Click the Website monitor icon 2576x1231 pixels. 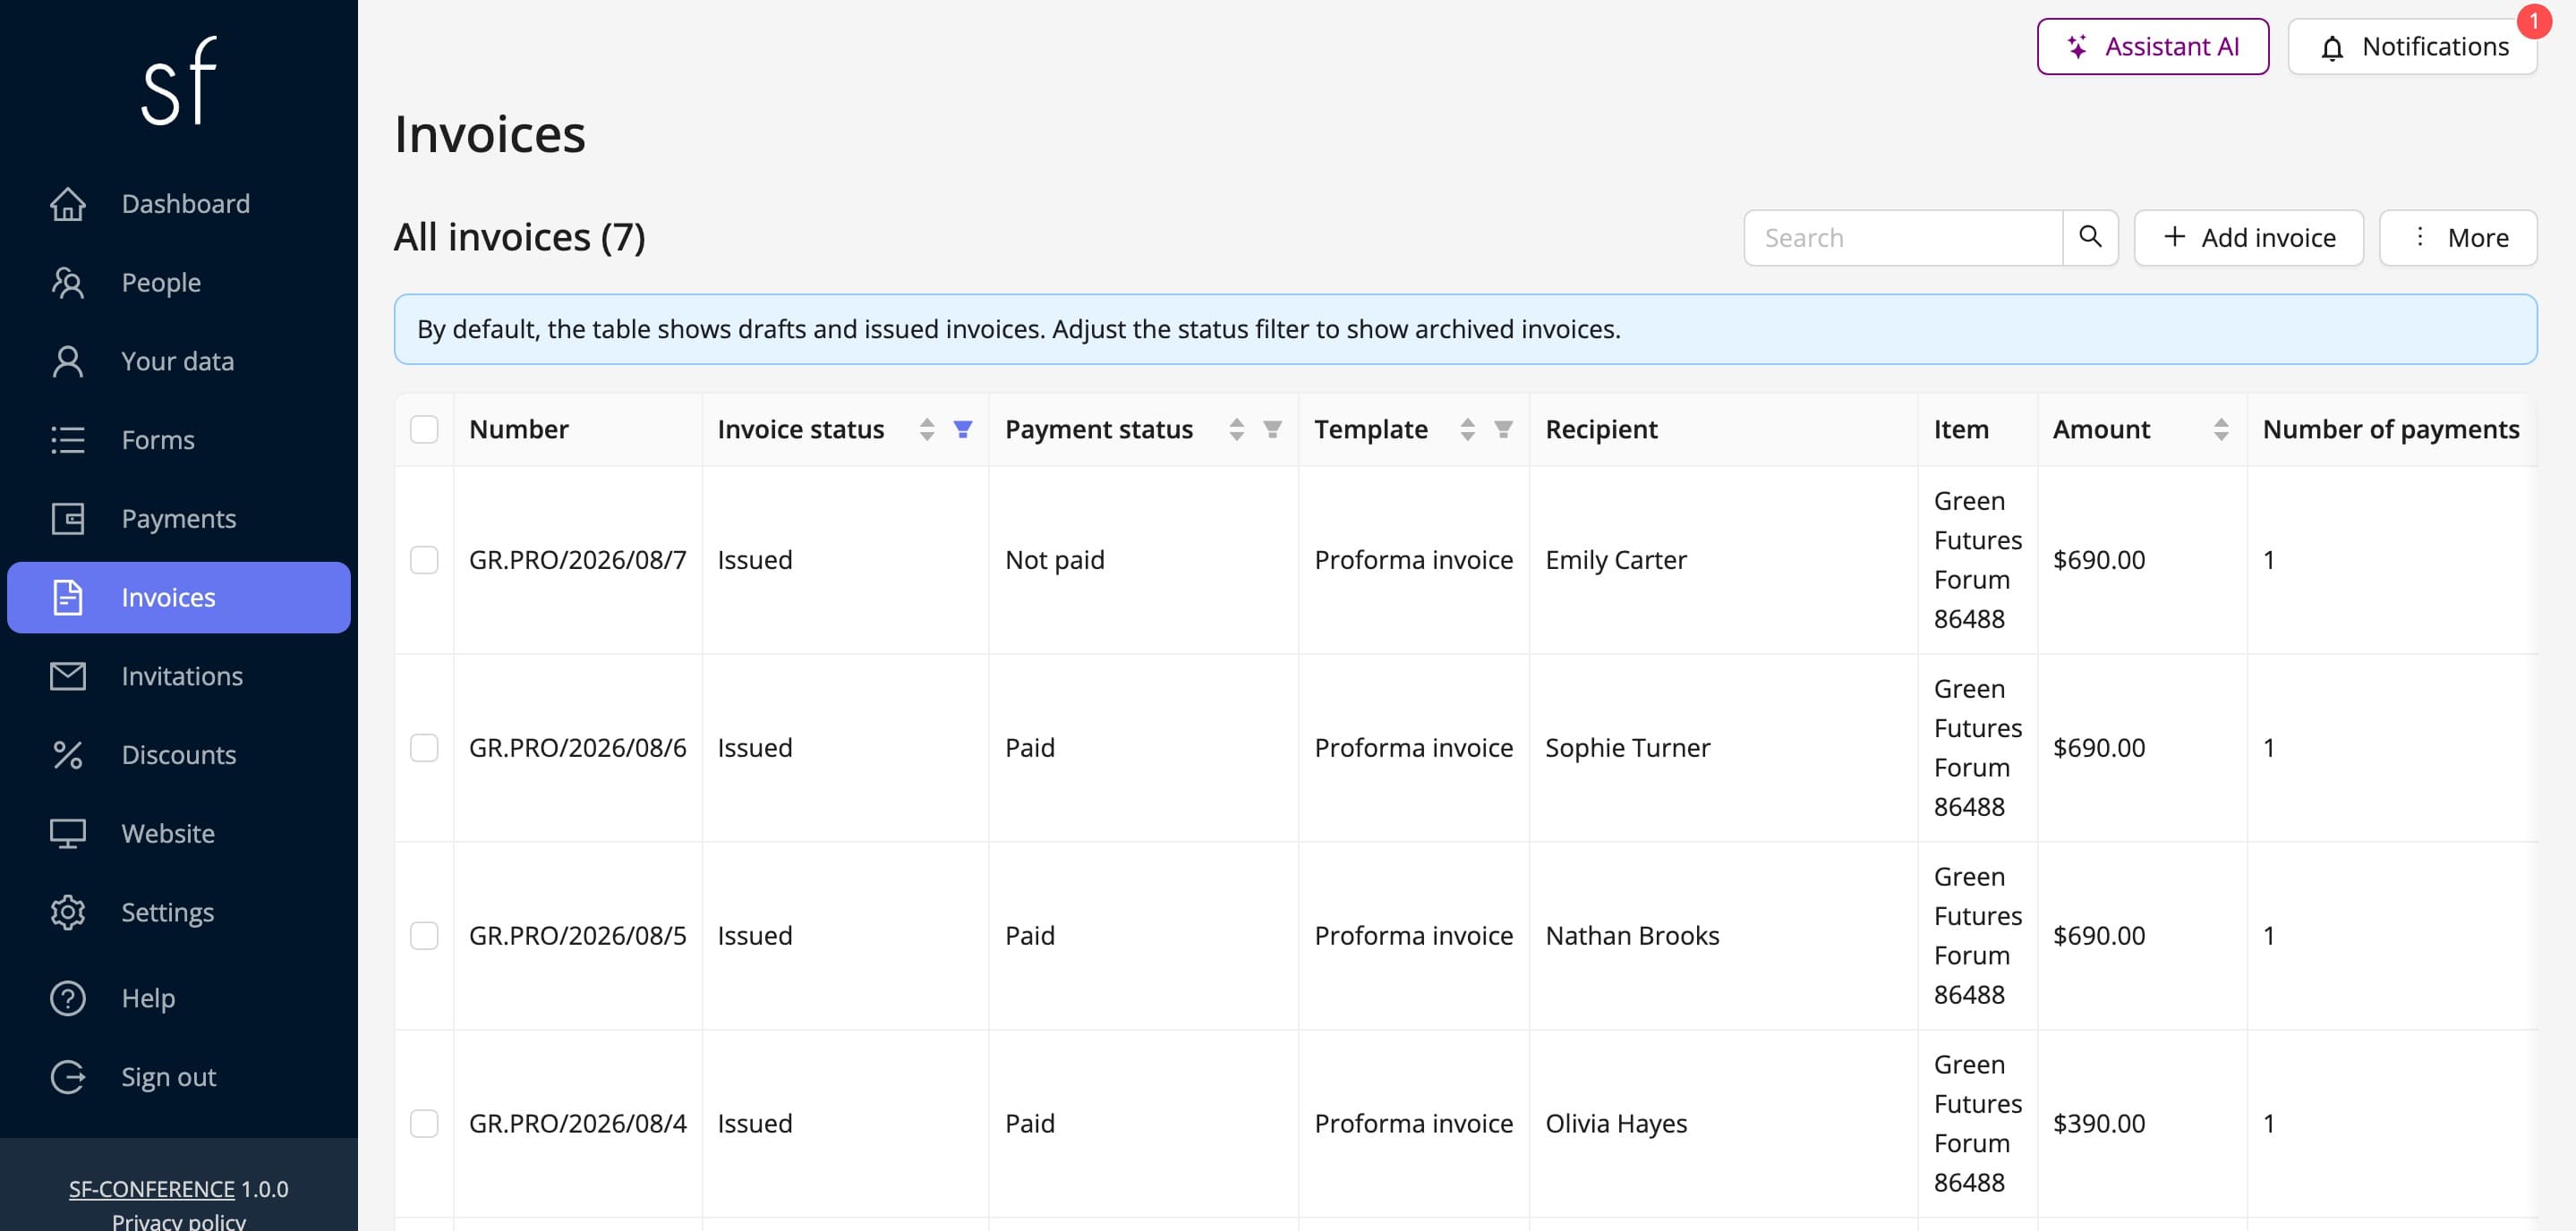click(x=68, y=833)
